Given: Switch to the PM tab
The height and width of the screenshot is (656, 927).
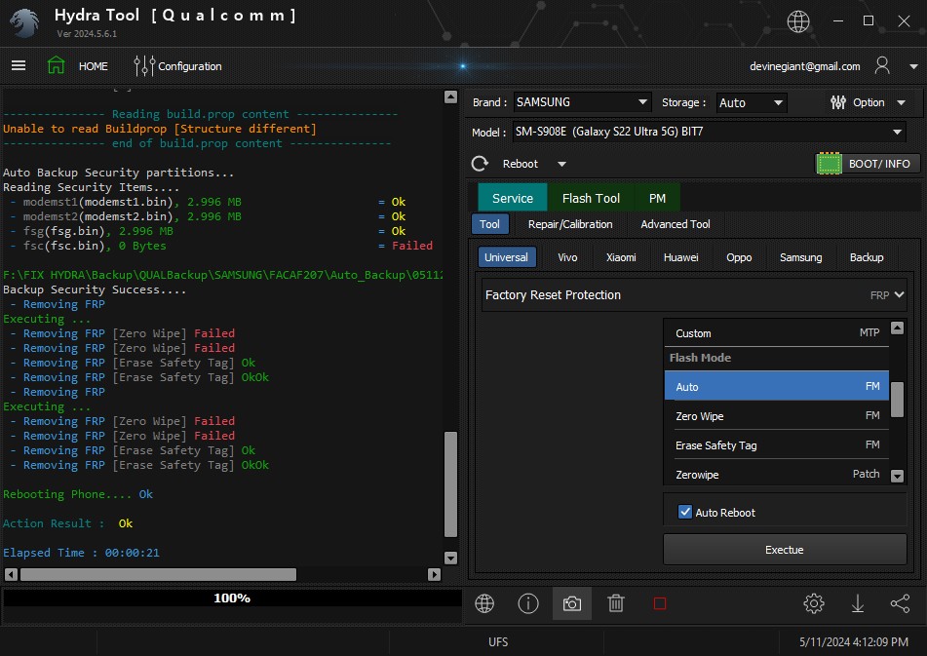Looking at the screenshot, I should tap(657, 198).
